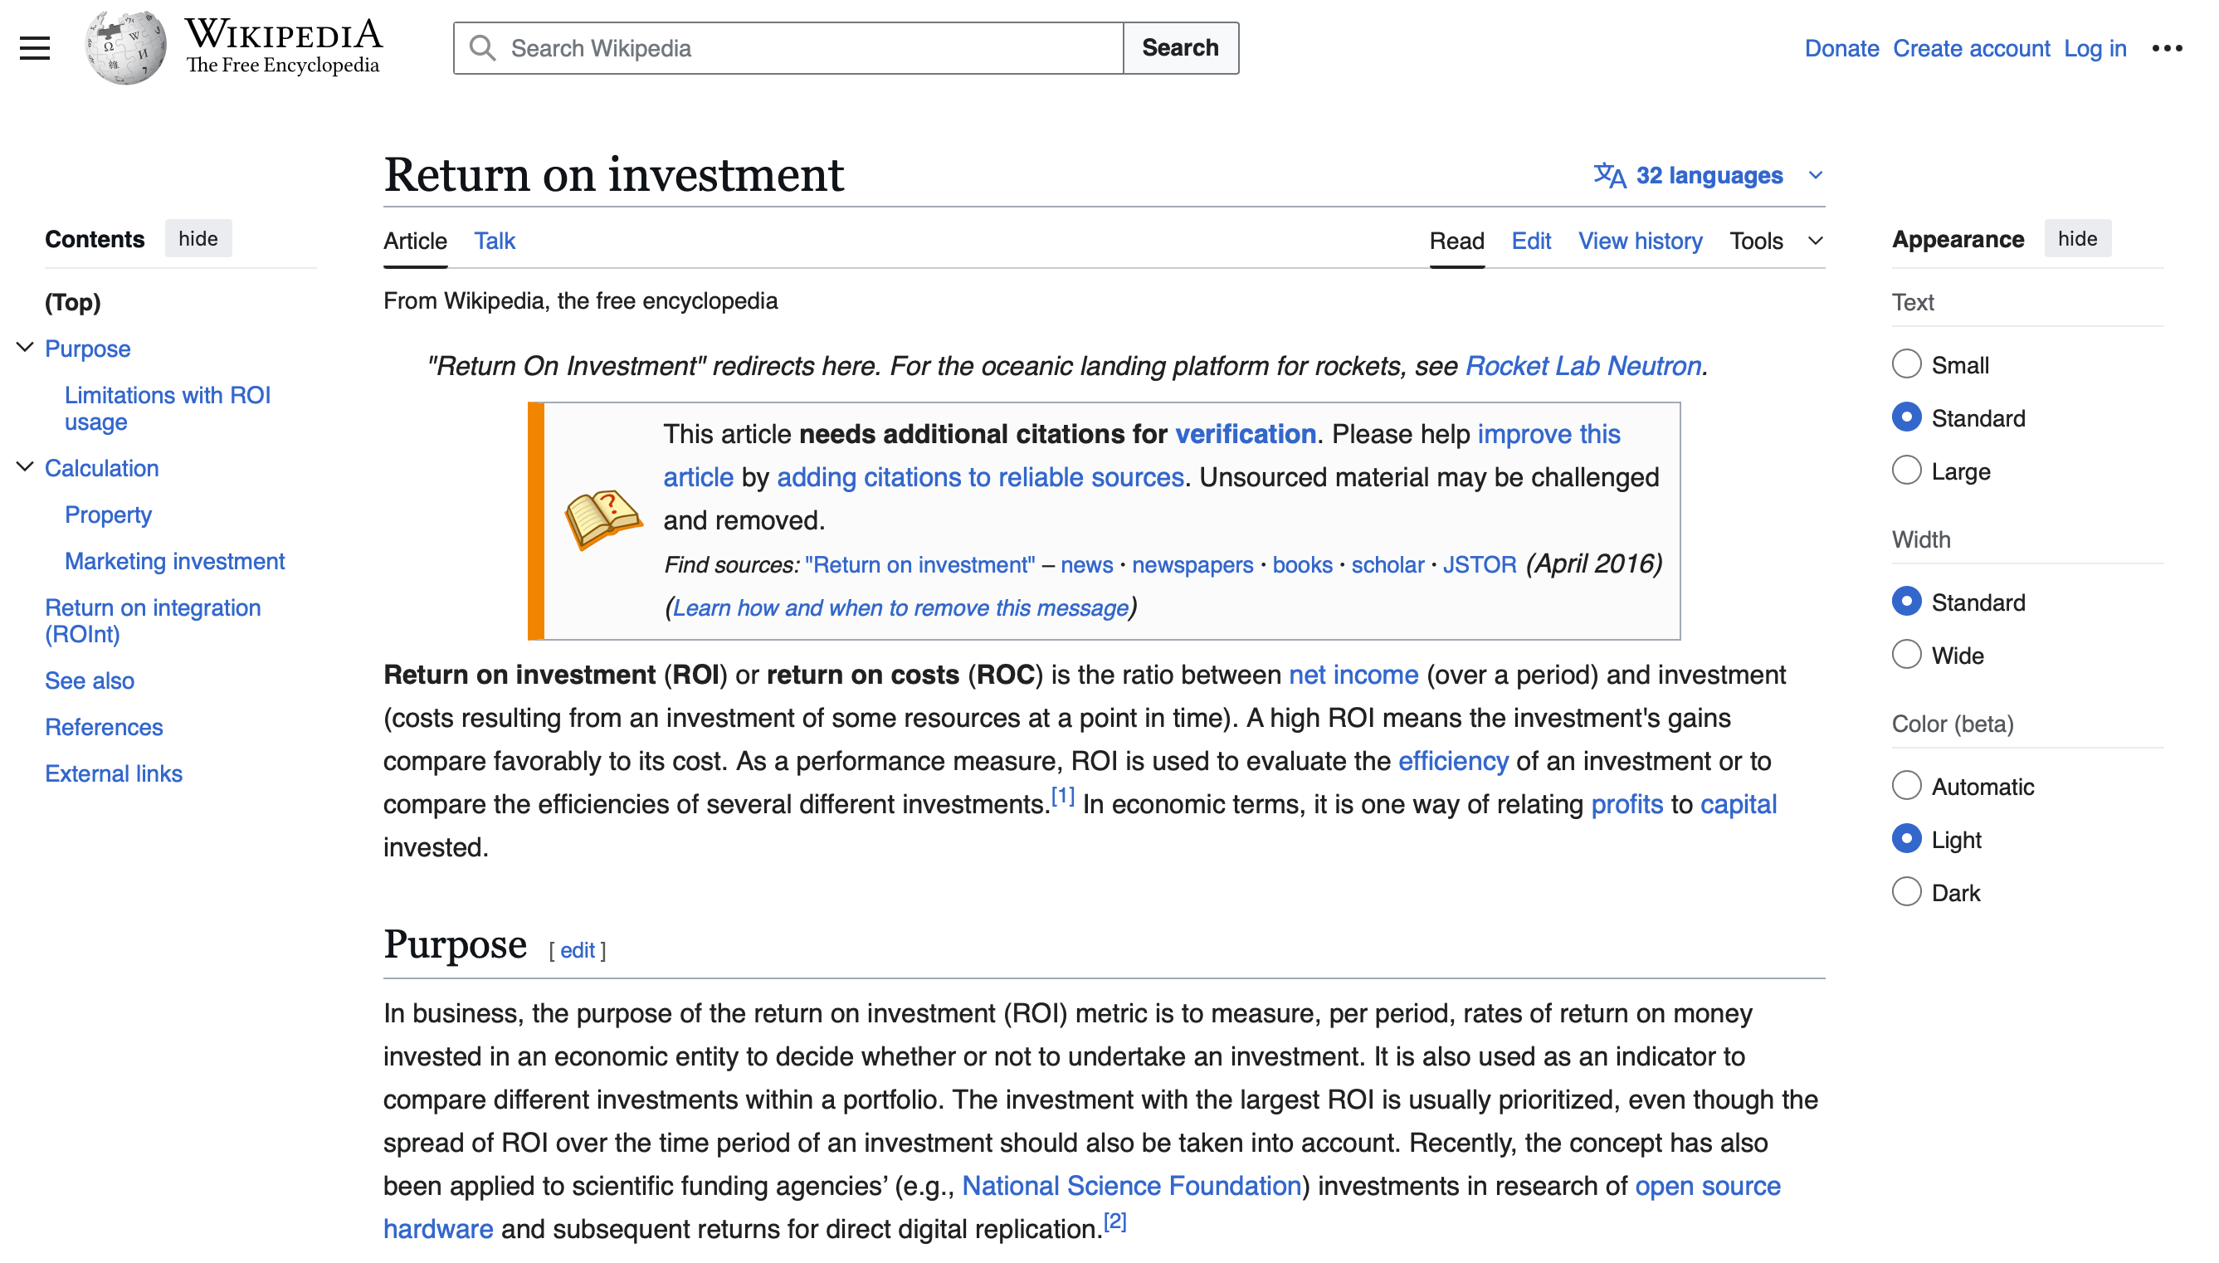
Task: Click the Wikipedia globe logo
Action: (125, 47)
